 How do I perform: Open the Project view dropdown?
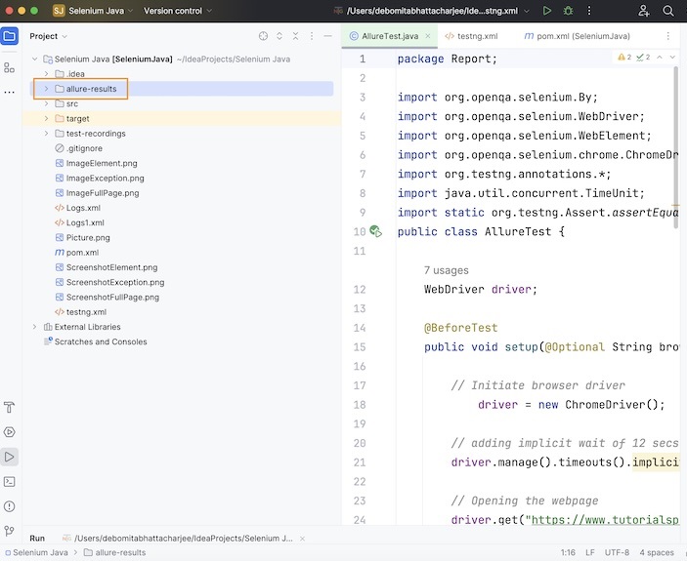point(49,36)
